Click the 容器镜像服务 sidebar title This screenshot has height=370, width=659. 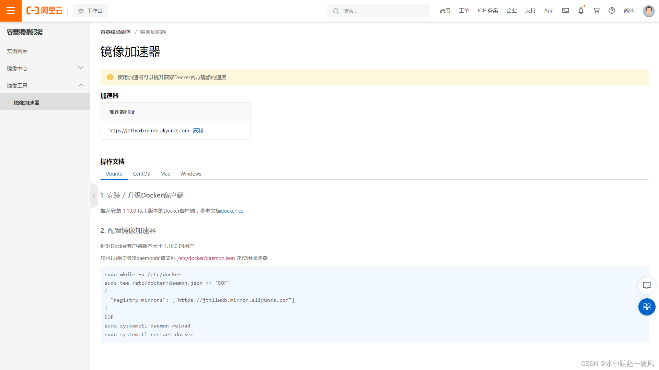coord(25,32)
